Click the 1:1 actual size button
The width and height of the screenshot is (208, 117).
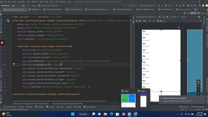click(198, 93)
